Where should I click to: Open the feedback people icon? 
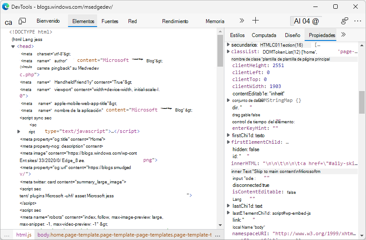click(x=345, y=21)
